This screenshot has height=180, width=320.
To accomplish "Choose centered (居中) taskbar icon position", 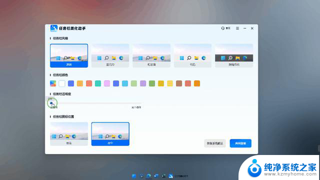I will point(110,134).
